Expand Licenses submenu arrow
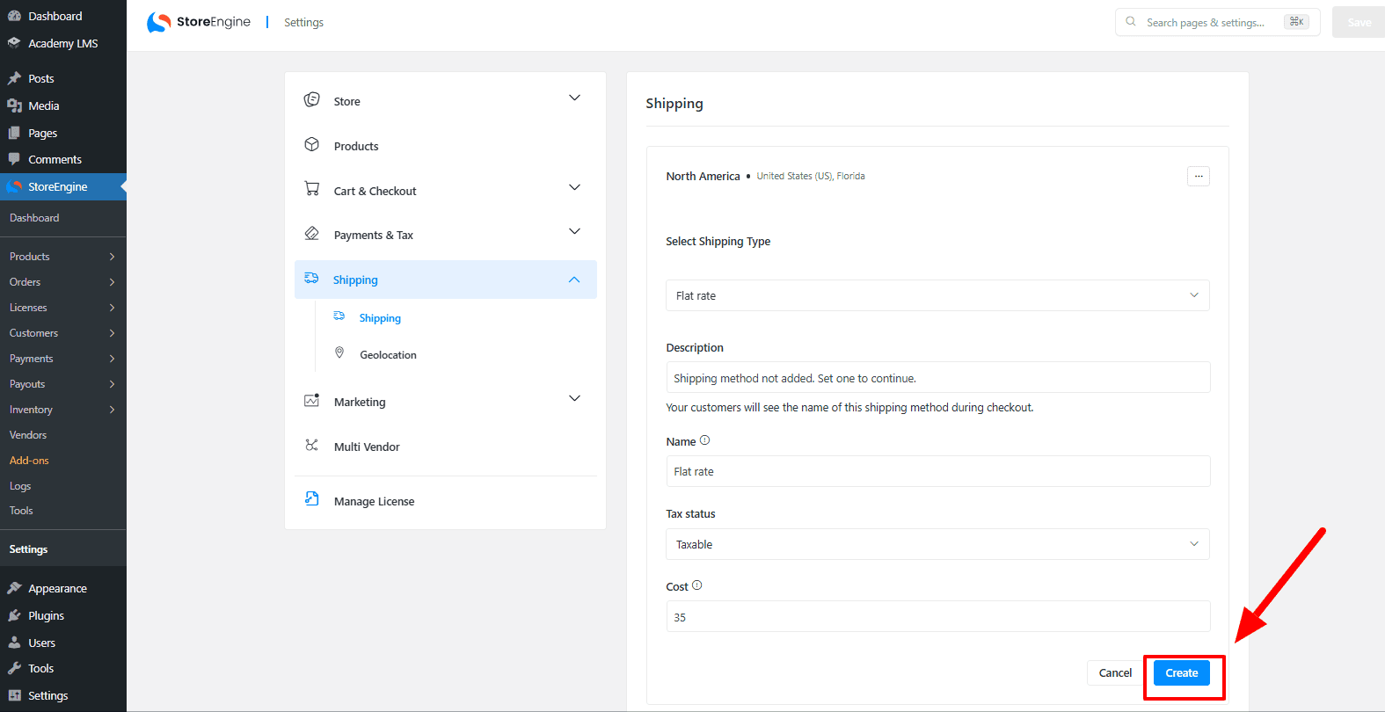This screenshot has width=1385, height=712. point(112,308)
